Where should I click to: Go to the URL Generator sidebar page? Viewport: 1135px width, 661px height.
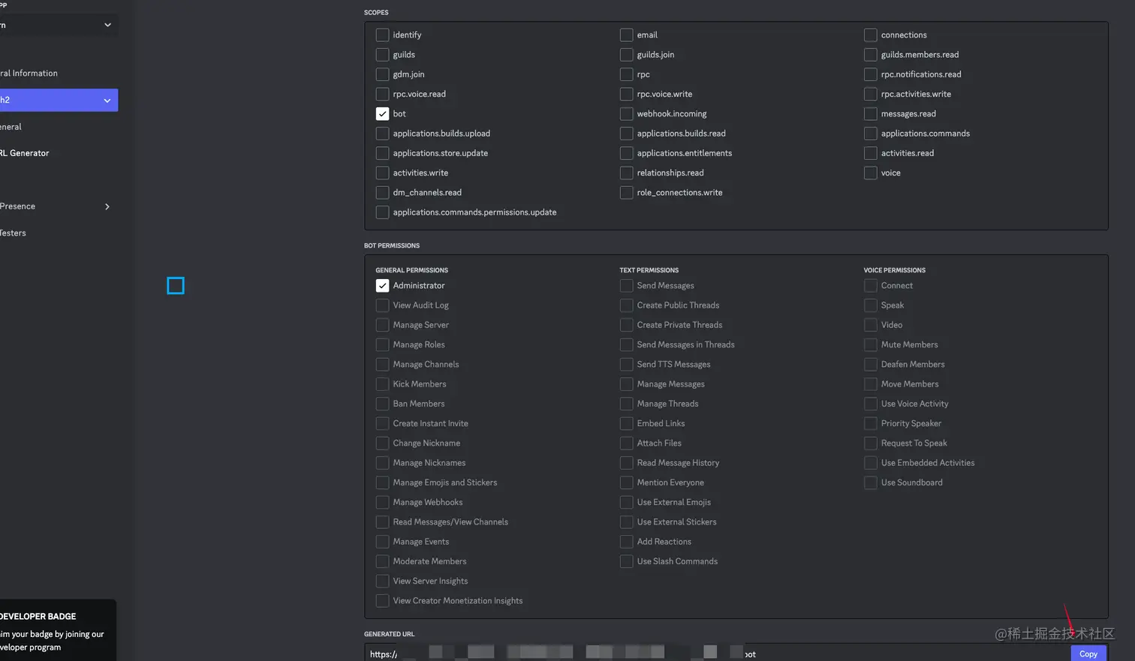(x=25, y=153)
